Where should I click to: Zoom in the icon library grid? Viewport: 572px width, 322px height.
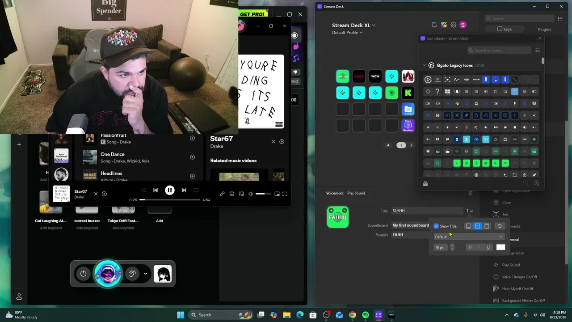coord(537,183)
